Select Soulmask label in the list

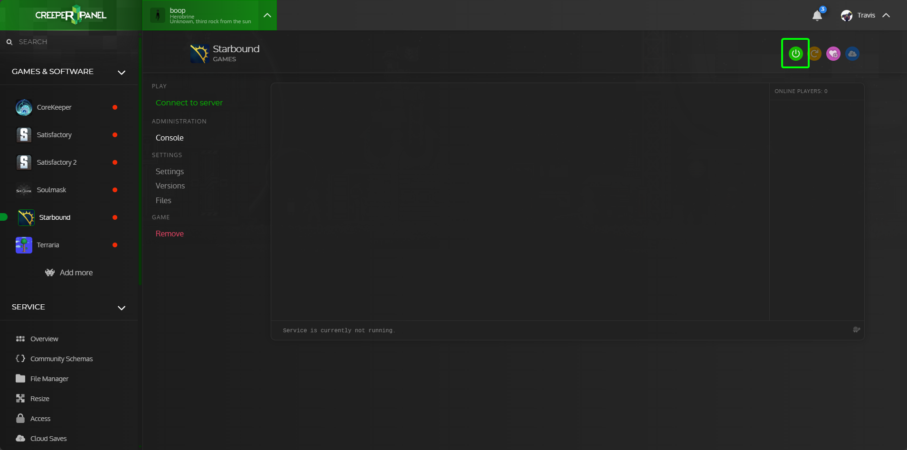coord(51,190)
